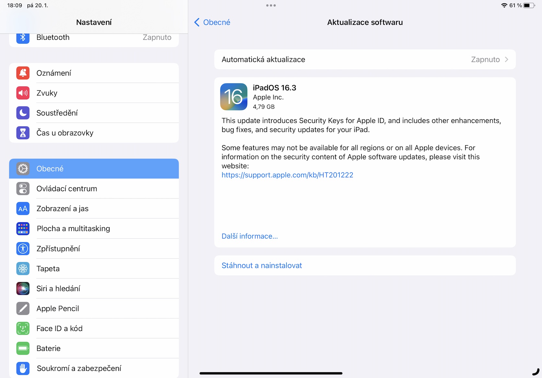Open the Ovládací centrum toggles icon
542x378 pixels.
[23, 189]
